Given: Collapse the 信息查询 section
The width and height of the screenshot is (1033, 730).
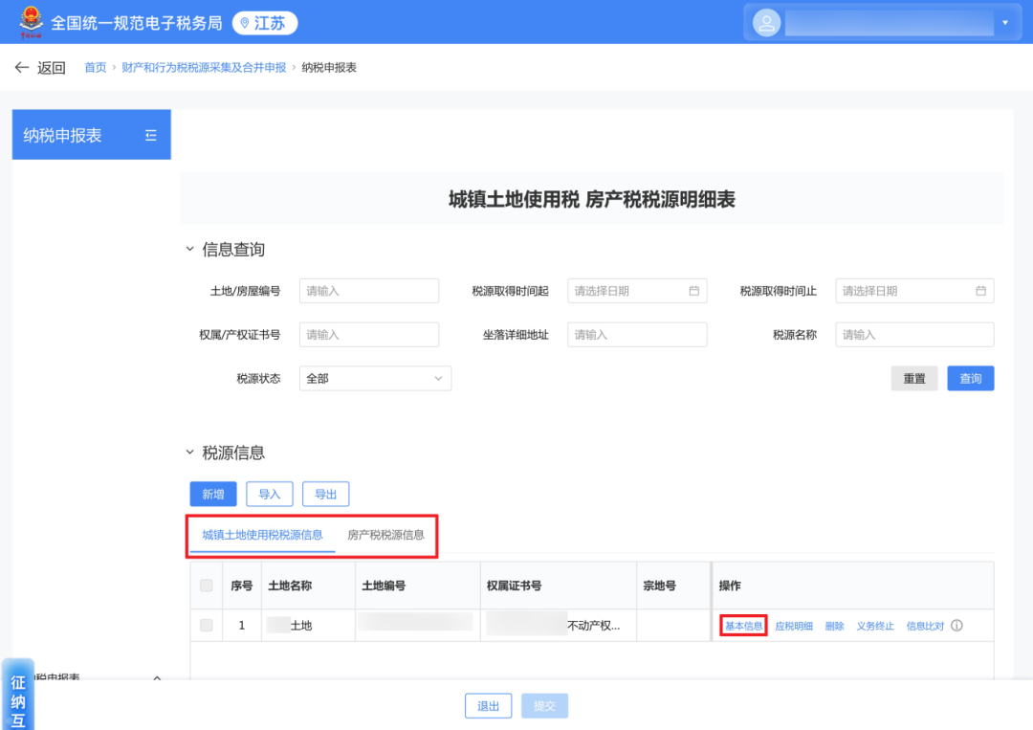Looking at the screenshot, I should [189, 249].
